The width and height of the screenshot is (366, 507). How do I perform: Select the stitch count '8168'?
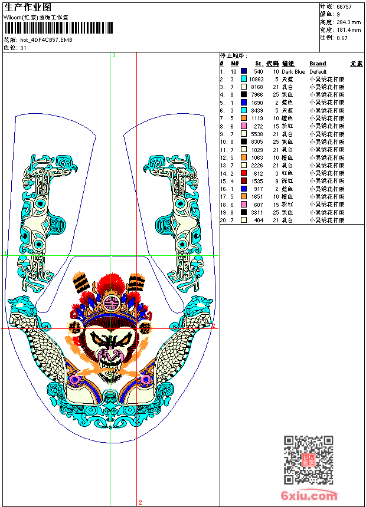[257, 87]
